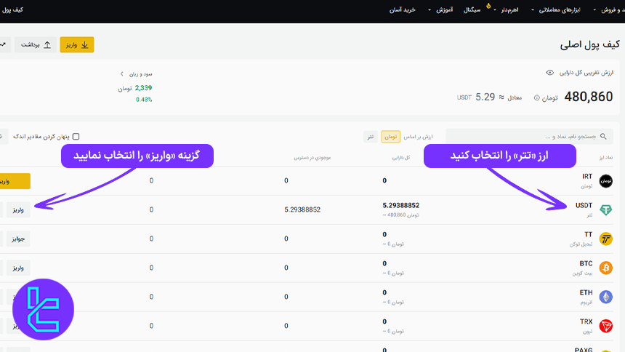The height and width of the screenshot is (352, 625).
Task: Click the flame icon on اهرم‌دار menu
Action: [x=488, y=6]
